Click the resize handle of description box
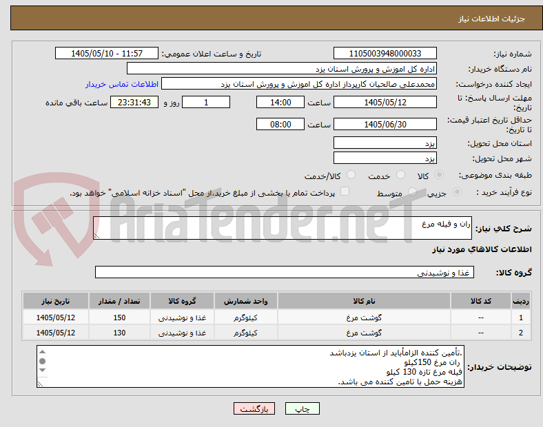543x427 pixels. (x=96, y=236)
